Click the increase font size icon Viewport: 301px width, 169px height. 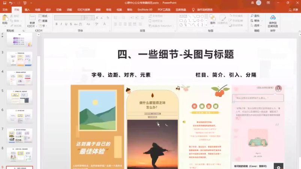tap(97, 18)
